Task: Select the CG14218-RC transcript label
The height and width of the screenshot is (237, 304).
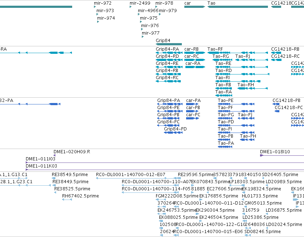Action: coord(285,56)
